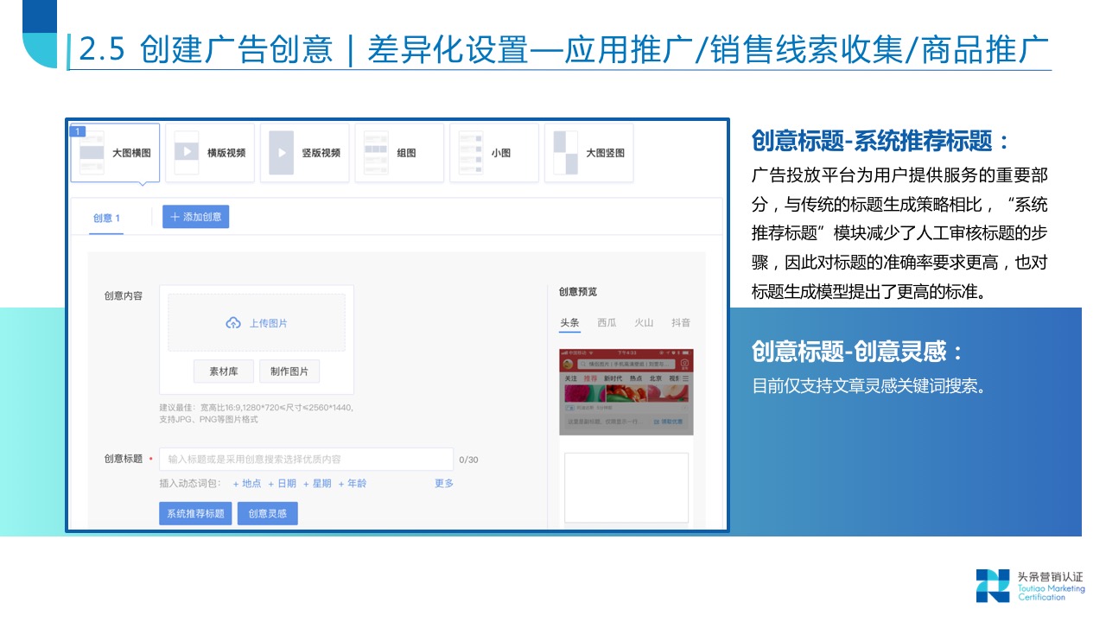Insert the +地点 dynamic word pack
Image resolution: width=1106 pixels, height=622 pixels.
pyautogui.click(x=247, y=484)
